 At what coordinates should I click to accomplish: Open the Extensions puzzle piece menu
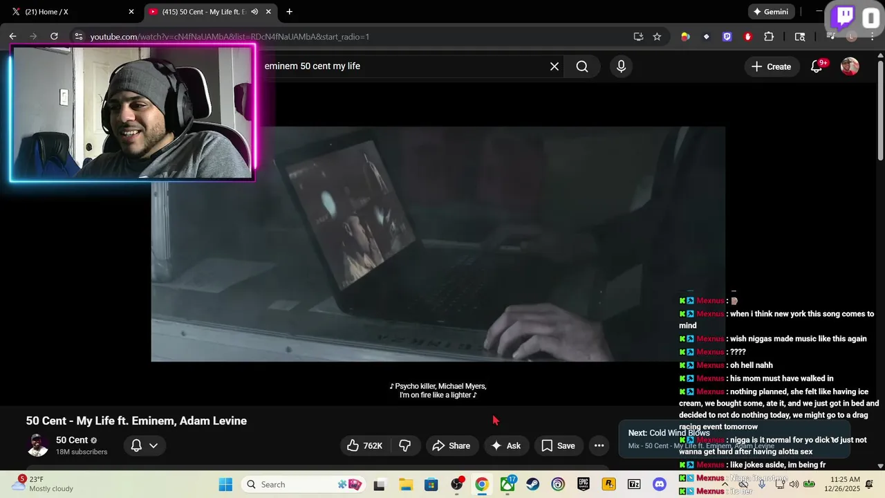click(x=769, y=37)
